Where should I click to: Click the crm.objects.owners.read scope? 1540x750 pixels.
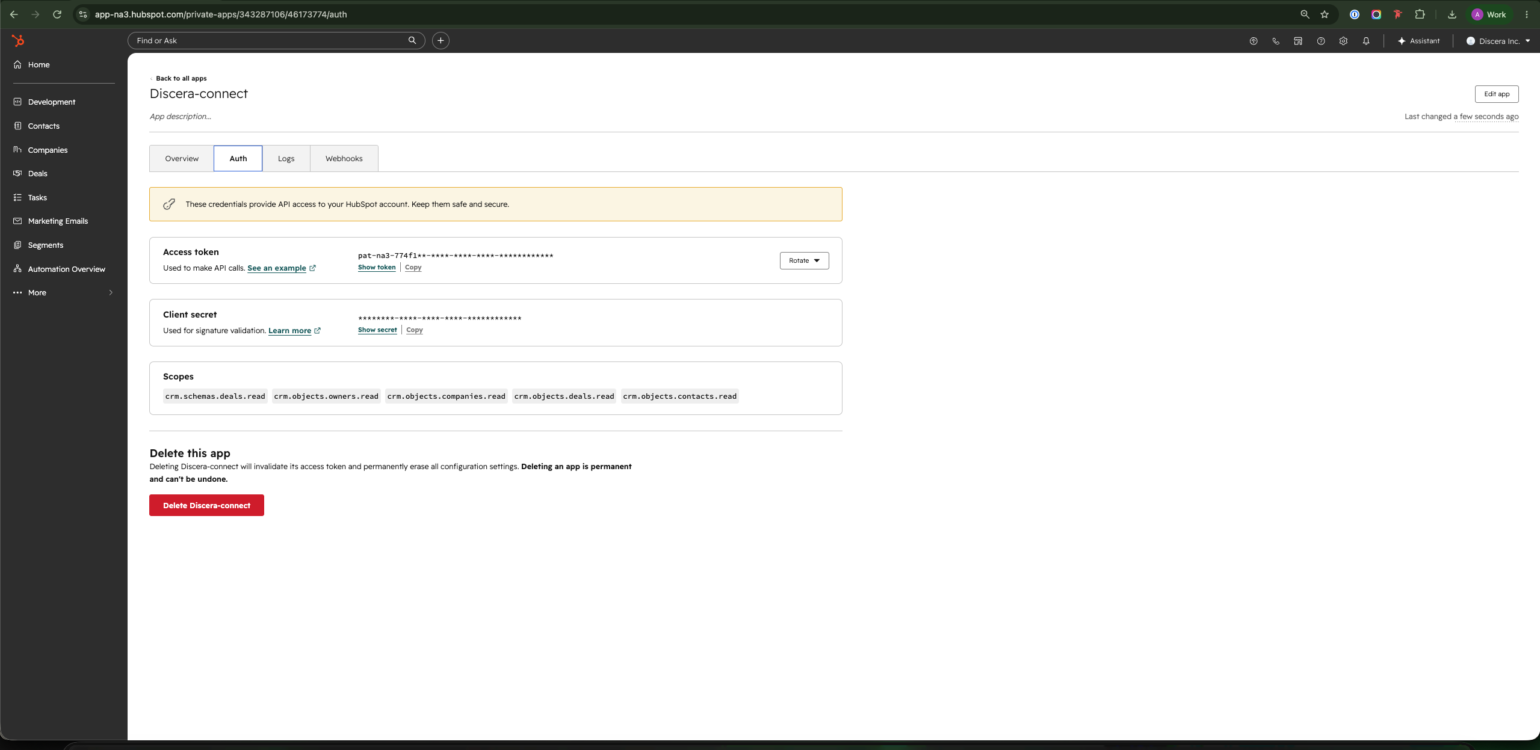tap(326, 396)
